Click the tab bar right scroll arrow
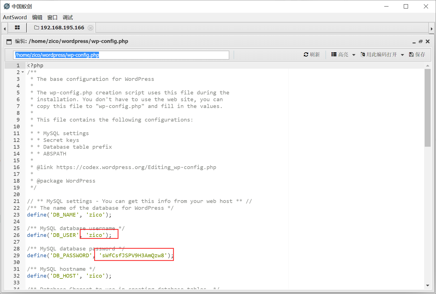Image resolution: width=436 pixels, height=294 pixels. point(431,29)
